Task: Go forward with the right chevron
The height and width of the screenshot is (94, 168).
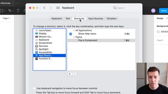Action: 51,8
